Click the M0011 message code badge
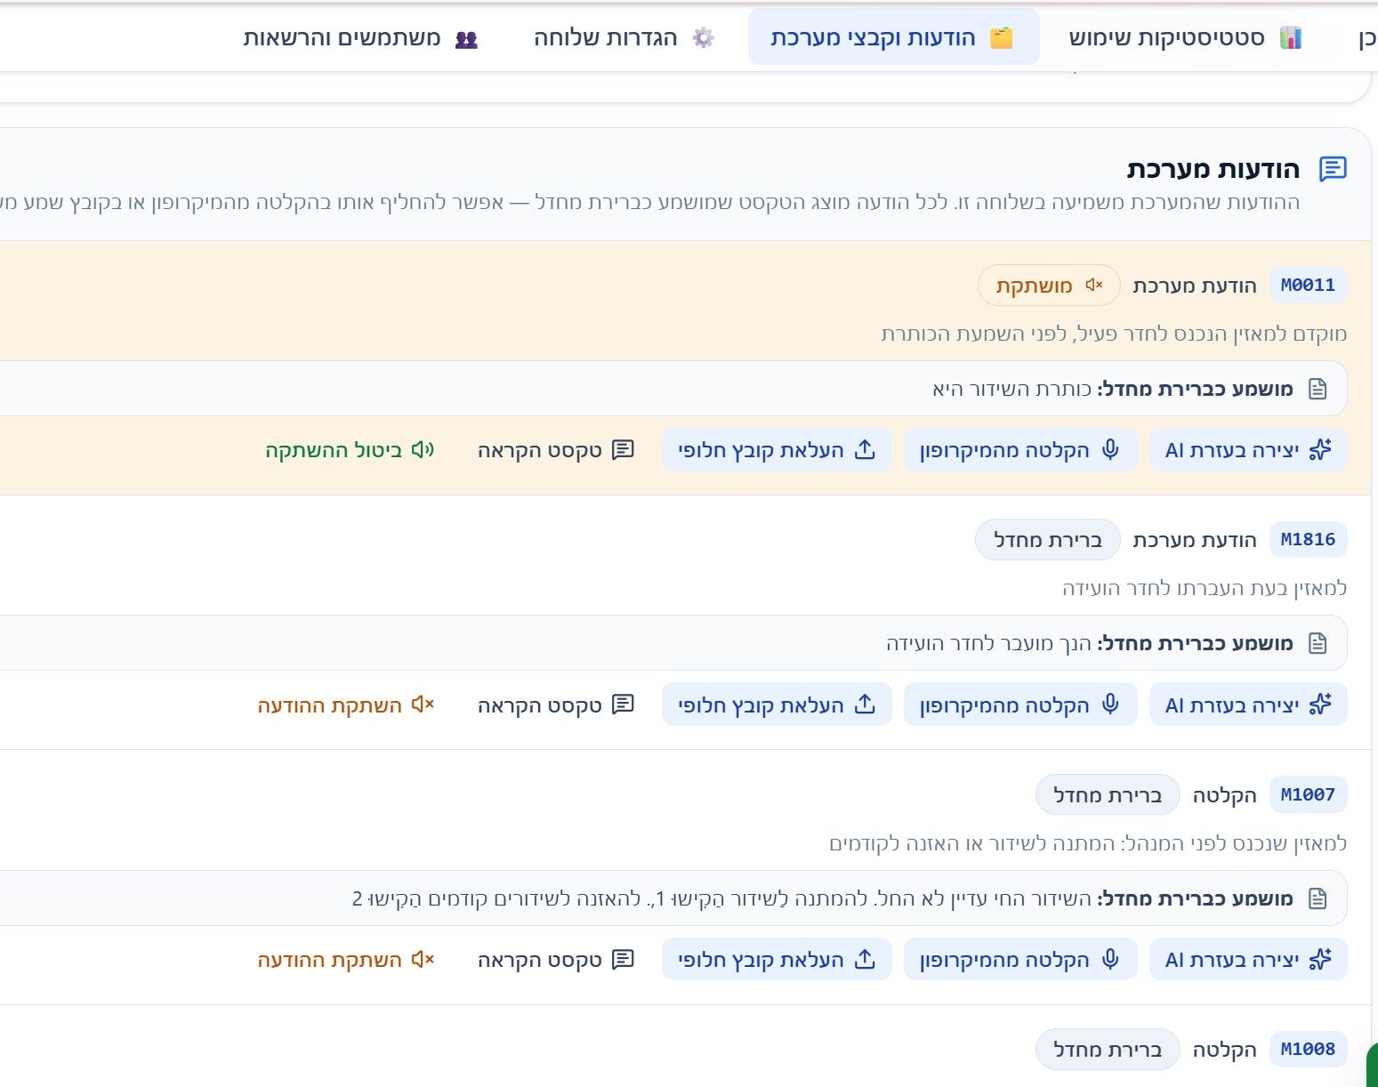 click(x=1308, y=286)
